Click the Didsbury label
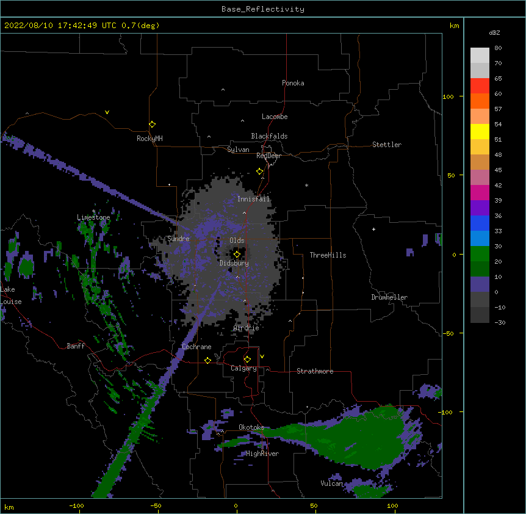Viewport: 526px width, 514px height. [x=234, y=263]
